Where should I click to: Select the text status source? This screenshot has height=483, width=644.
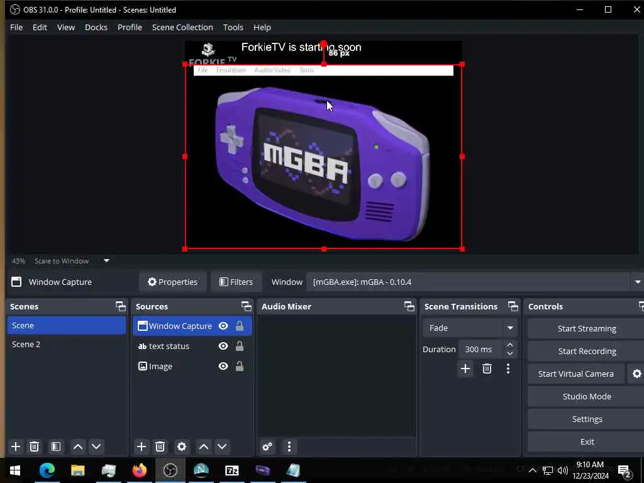tap(192, 346)
